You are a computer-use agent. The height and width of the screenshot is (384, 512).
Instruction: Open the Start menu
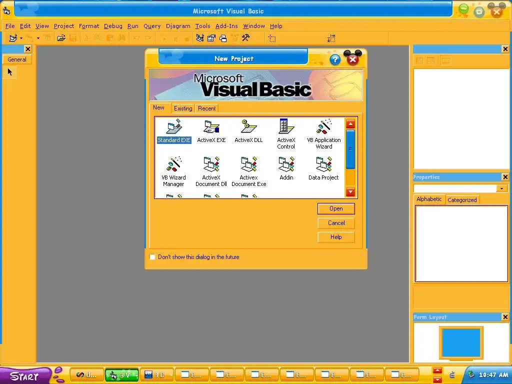coord(24,376)
